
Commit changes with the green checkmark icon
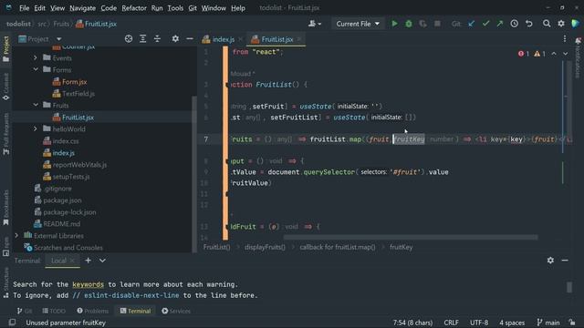485,24
